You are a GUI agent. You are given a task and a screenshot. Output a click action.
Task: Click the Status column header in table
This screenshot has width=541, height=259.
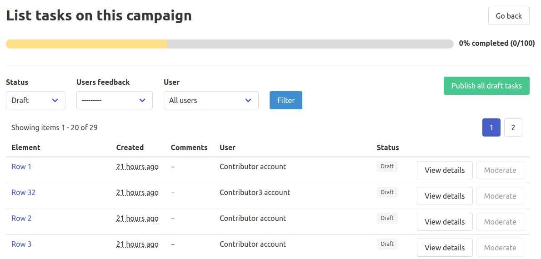pos(388,147)
